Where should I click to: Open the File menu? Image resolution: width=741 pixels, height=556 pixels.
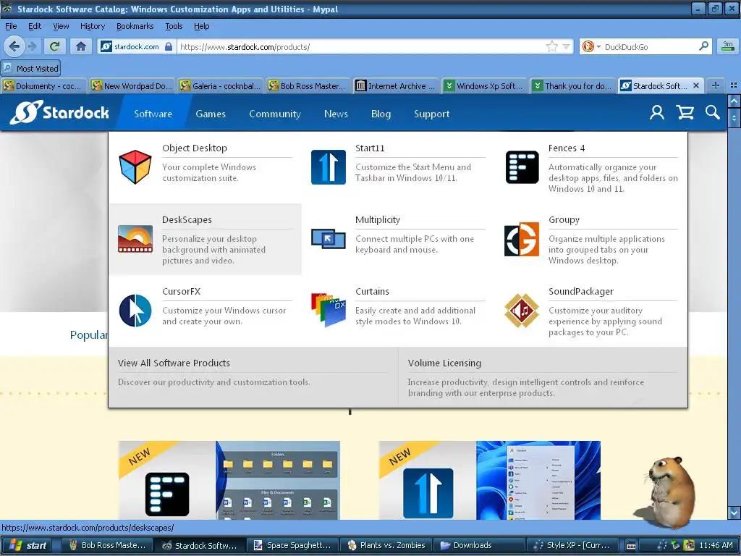tap(11, 27)
